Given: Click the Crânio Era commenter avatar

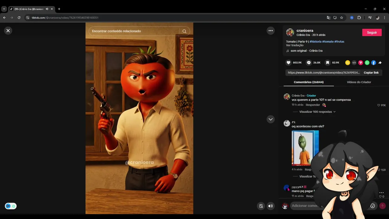Looking at the screenshot, I should 287,97.
